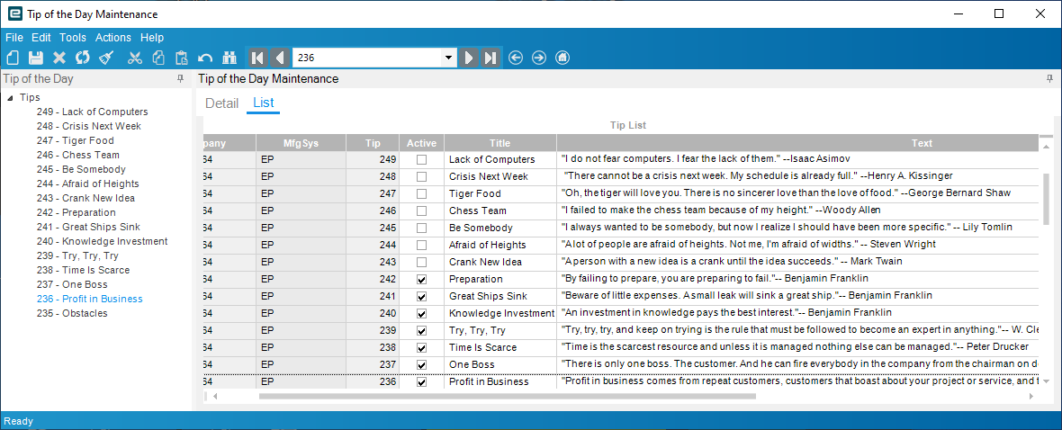This screenshot has width=1062, height=430.
Task: Open the File menu
Action: pos(14,38)
